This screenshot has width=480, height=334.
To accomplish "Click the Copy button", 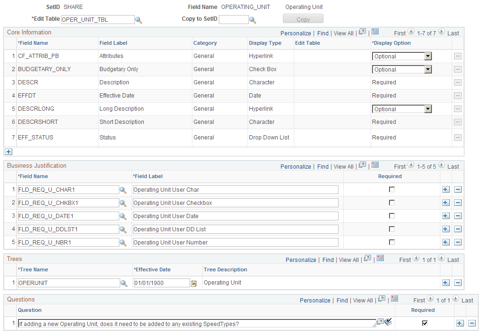I will pyautogui.click(x=303, y=19).
